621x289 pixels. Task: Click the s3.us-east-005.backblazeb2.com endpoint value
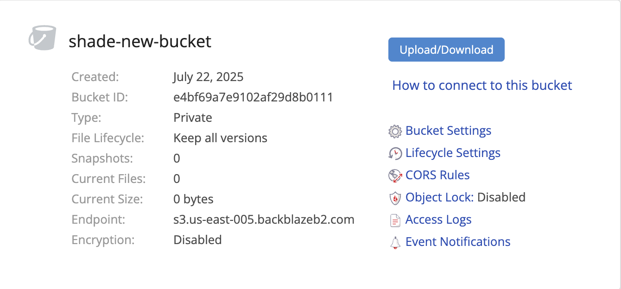[264, 220]
